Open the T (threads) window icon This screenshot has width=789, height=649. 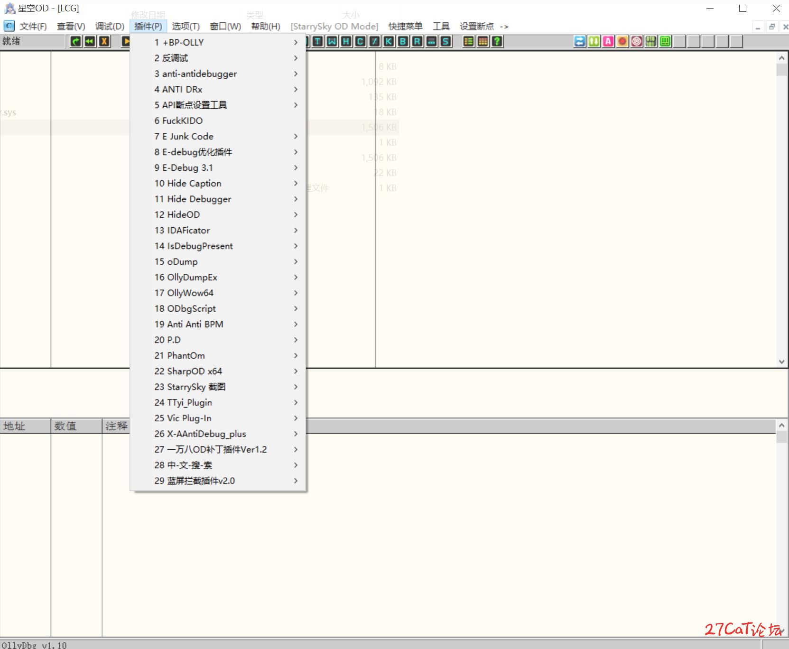[318, 41]
